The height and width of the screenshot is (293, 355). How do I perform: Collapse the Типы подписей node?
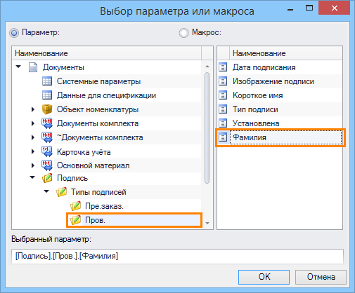46,191
